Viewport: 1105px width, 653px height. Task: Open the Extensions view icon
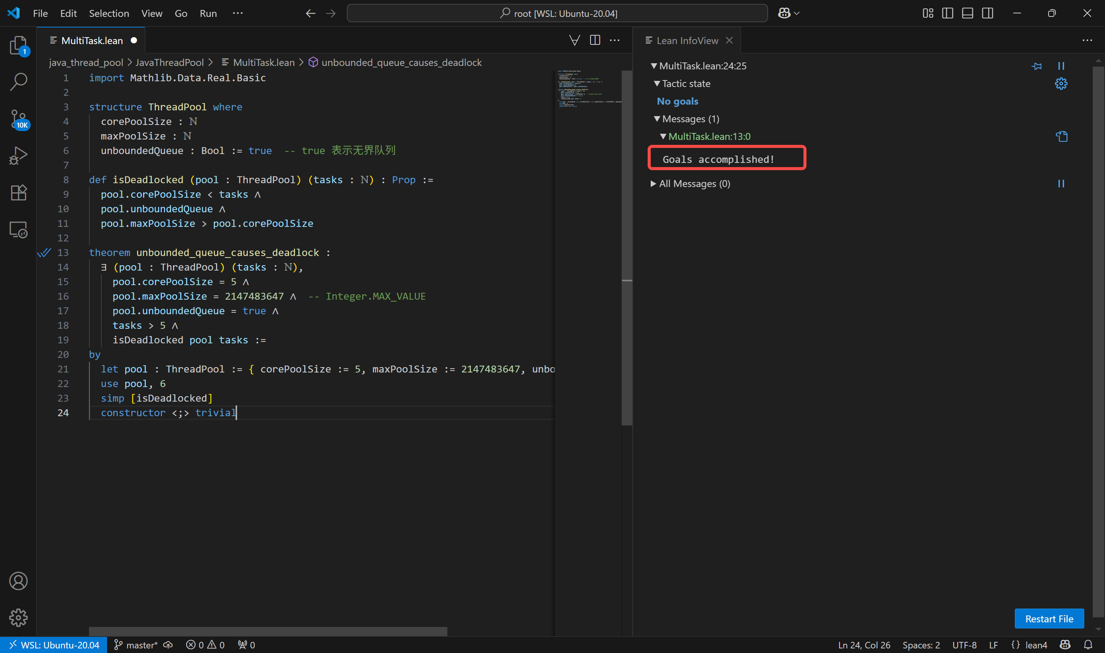18,193
